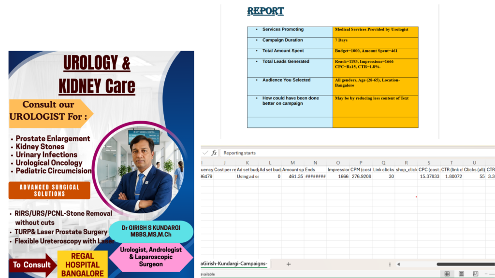The width and height of the screenshot is (495, 278).
Task: Click the UROLOGY & KIDNEY Care poster title
Action: pyautogui.click(x=97, y=74)
